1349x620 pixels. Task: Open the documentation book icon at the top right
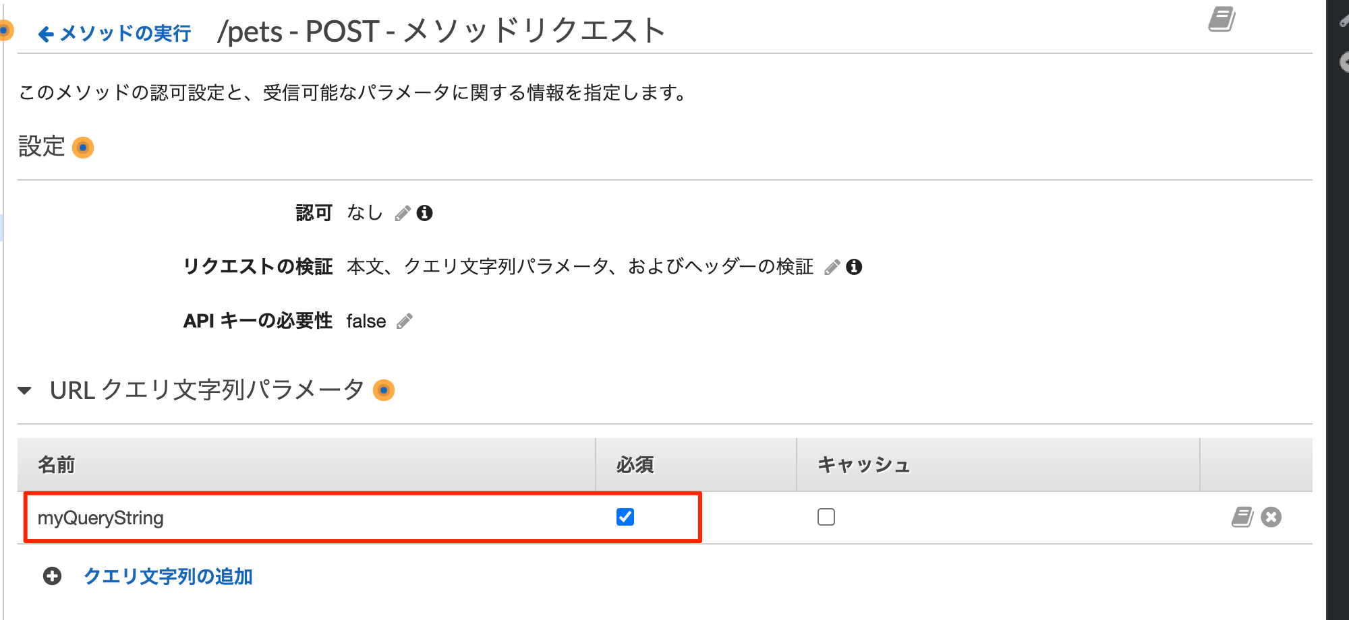tap(1222, 20)
